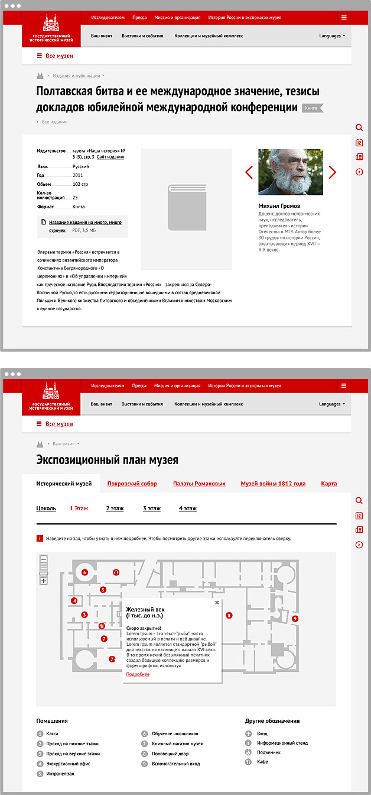This screenshot has height=795, width=371.
Task: Click search icon in exposition plan sidebar
Action: [x=359, y=501]
